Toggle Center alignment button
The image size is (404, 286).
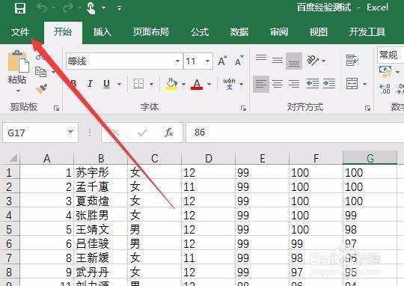[278, 84]
